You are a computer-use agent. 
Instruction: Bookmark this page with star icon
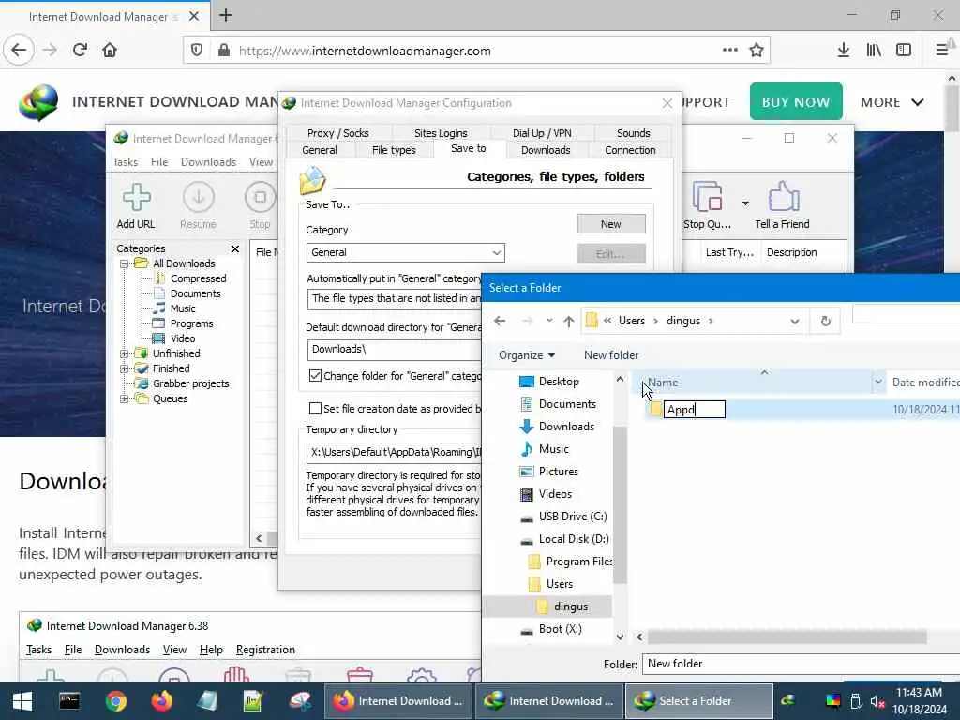tap(757, 51)
